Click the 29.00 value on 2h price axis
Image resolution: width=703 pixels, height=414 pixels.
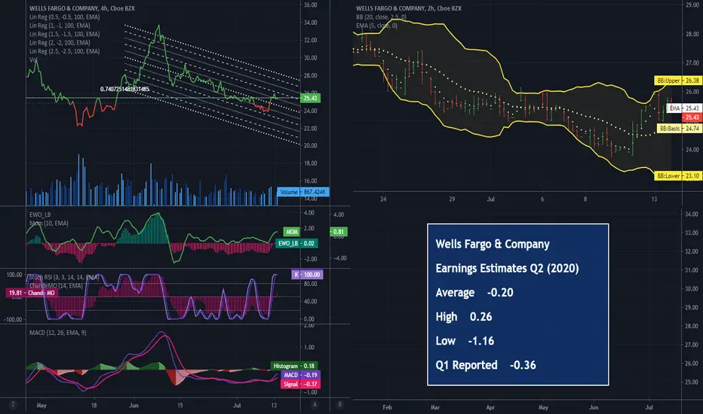pos(692,5)
